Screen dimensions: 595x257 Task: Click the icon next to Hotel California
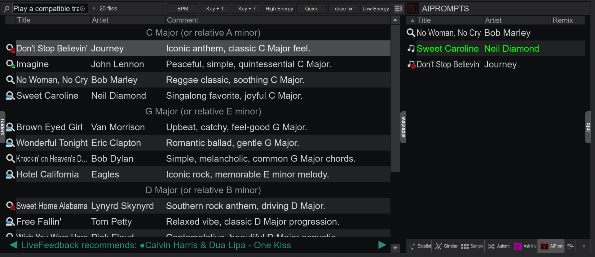point(10,174)
